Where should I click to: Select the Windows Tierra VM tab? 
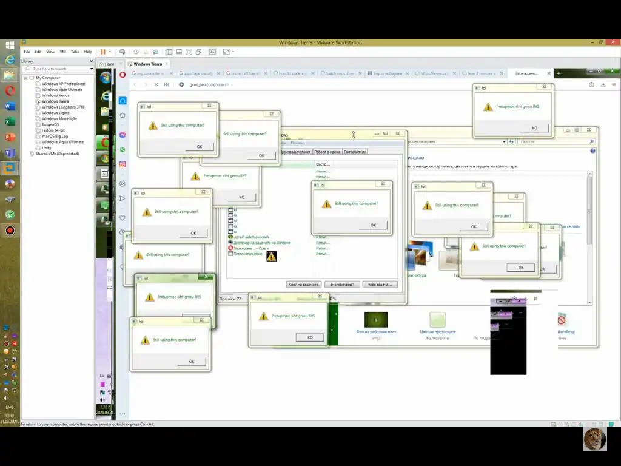[148, 64]
